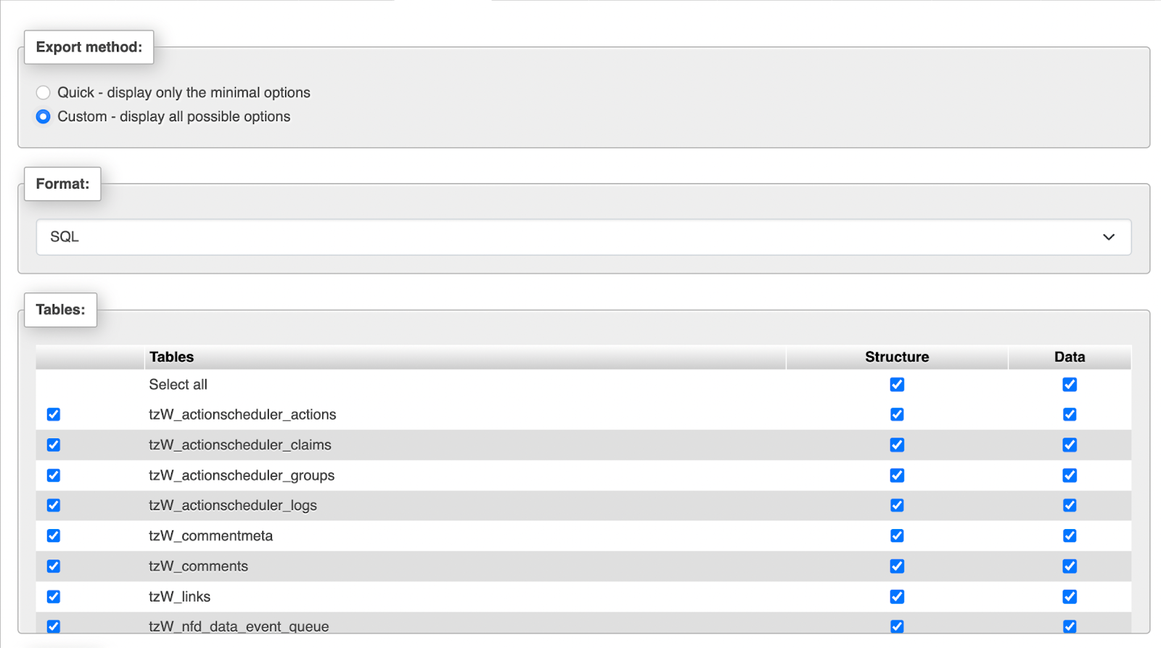1161x648 pixels.
Task: Click the Data column header
Action: pyautogui.click(x=1070, y=357)
